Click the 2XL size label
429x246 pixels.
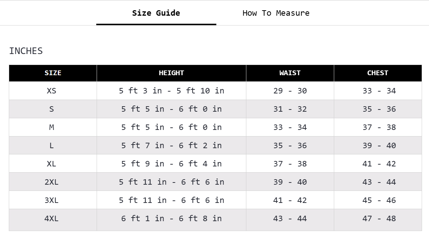pyautogui.click(x=52, y=182)
